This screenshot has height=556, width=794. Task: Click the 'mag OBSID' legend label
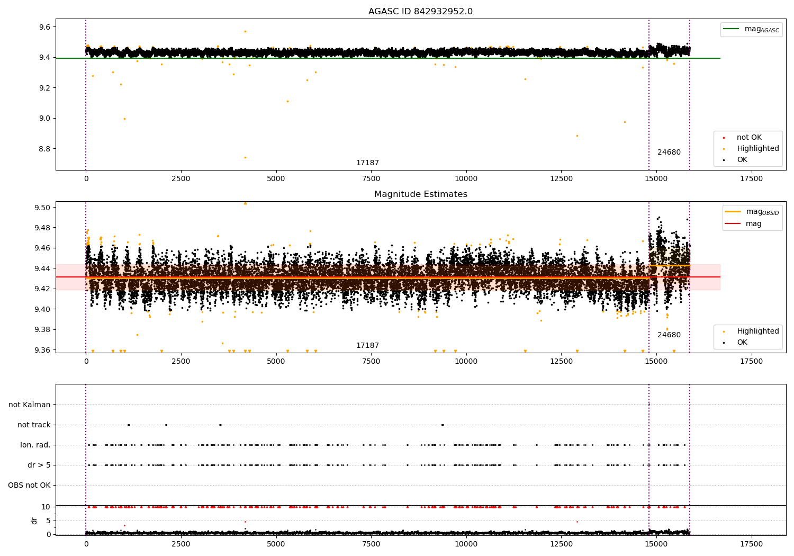(x=762, y=212)
